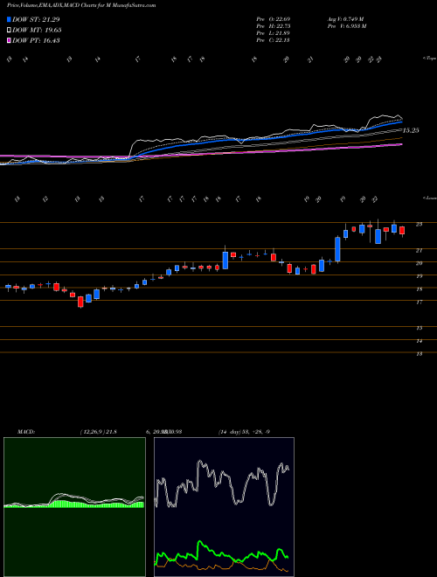Click the 18 price level axis label

(420, 289)
